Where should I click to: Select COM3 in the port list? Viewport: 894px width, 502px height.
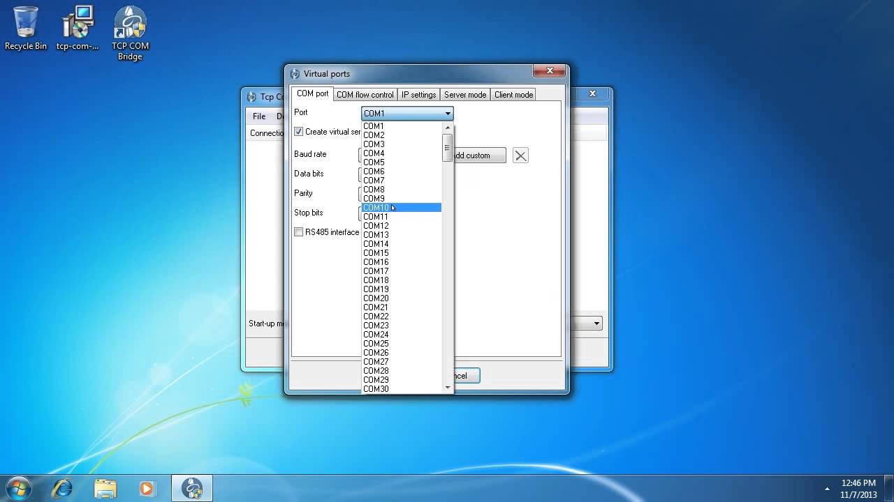(x=402, y=144)
